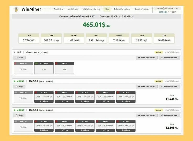Viewport: 193px width, 141px height.
Task: Select RX 470 card mining ZEN 282.000
Action: click(64, 97)
